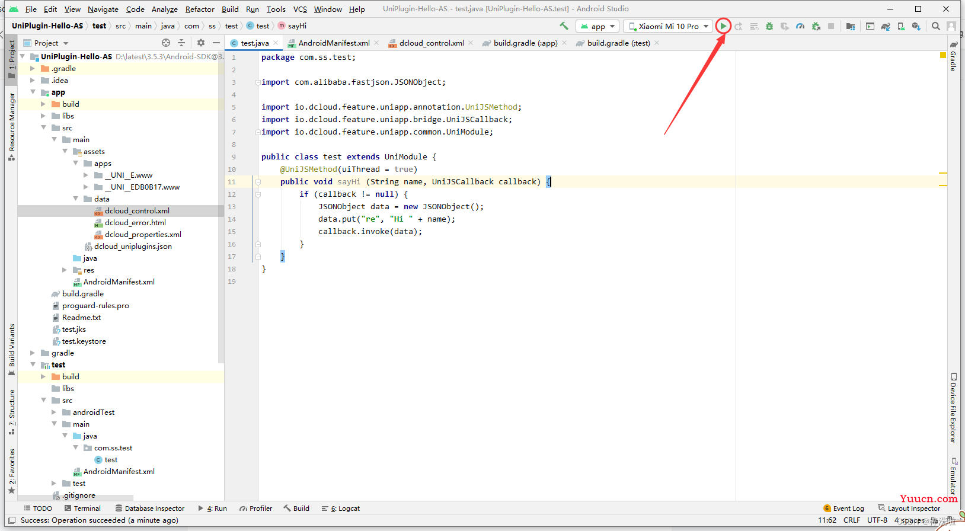
Task: Click Run with Coverage icon
Action: click(785, 26)
